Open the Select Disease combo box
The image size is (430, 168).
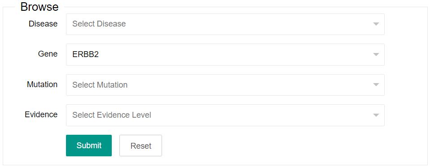pyautogui.click(x=225, y=24)
